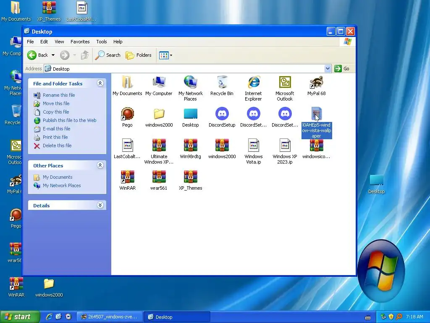Select windows2000 RAR archive
Screen dimensions: 430x323
tap(222, 145)
